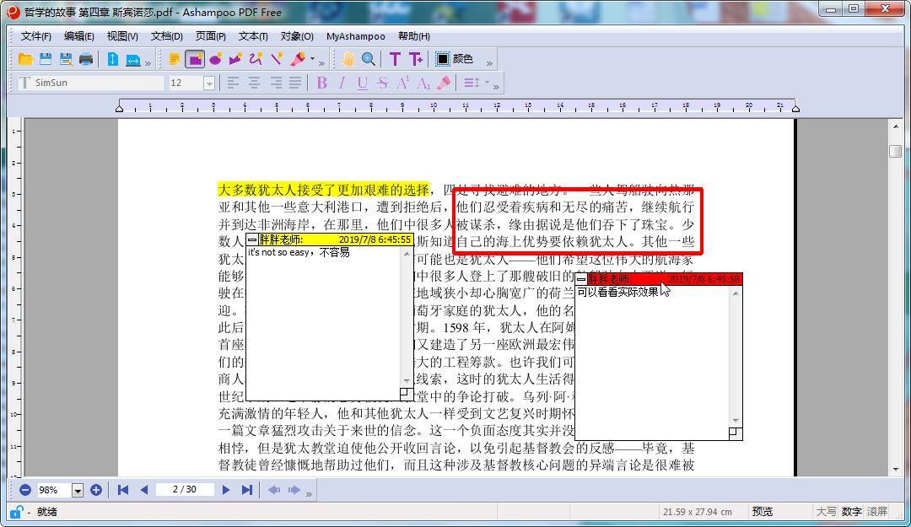The height and width of the screenshot is (527, 911).
Task: Open the 视图(V) menu
Action: coord(122,36)
